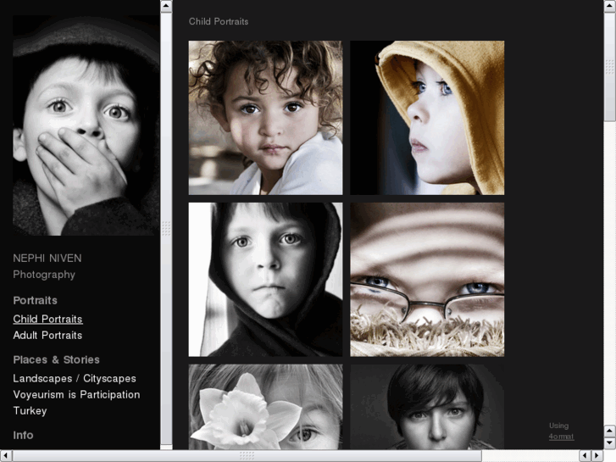The height and width of the screenshot is (462, 616).
Task: Click the sidebar vertical scrollbar thumb
Action: pos(166,228)
